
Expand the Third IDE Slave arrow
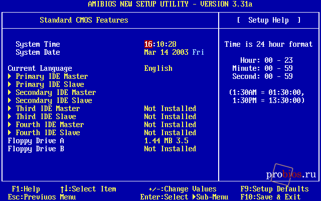[x=10, y=116]
